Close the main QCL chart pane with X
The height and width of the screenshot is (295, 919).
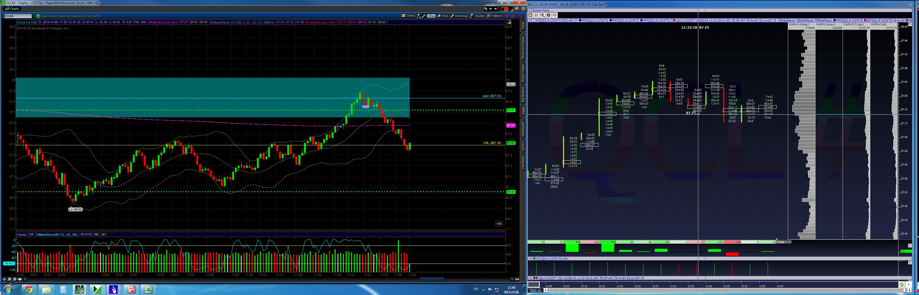530,20
